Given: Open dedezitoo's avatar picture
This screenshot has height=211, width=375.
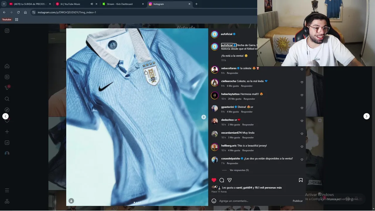Looking at the screenshot, I should click(215, 121).
